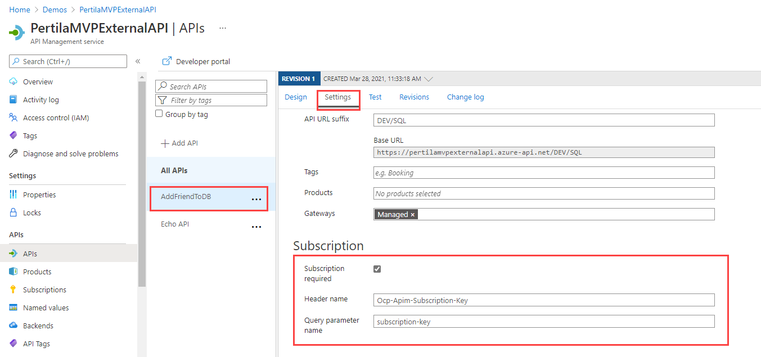Collapse the left sidebar menu
The width and height of the screenshot is (761, 357).
pos(138,61)
